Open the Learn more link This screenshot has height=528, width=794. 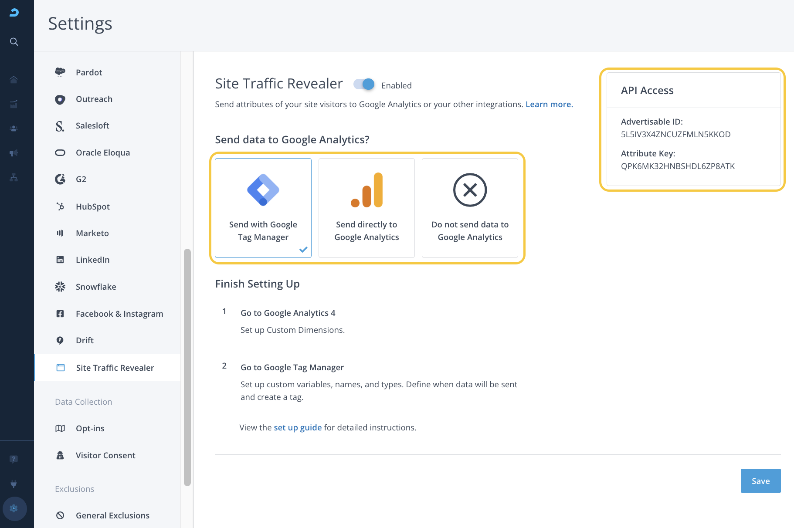click(x=549, y=105)
